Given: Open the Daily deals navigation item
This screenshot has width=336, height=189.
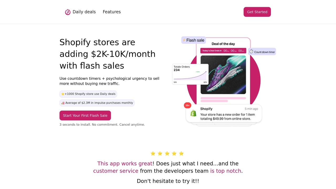Looking at the screenshot, I should coord(84,12).
